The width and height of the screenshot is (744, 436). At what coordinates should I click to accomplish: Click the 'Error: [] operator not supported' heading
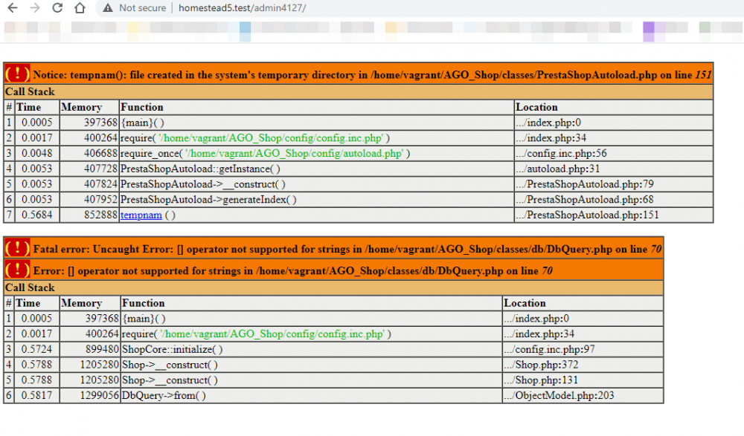292,271
